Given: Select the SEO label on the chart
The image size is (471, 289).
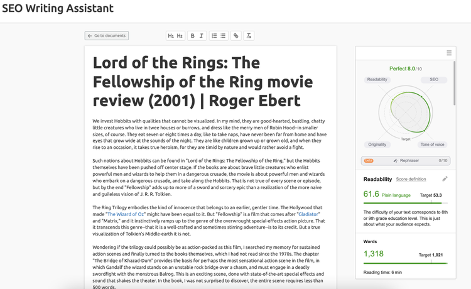Looking at the screenshot, I should pyautogui.click(x=434, y=80).
